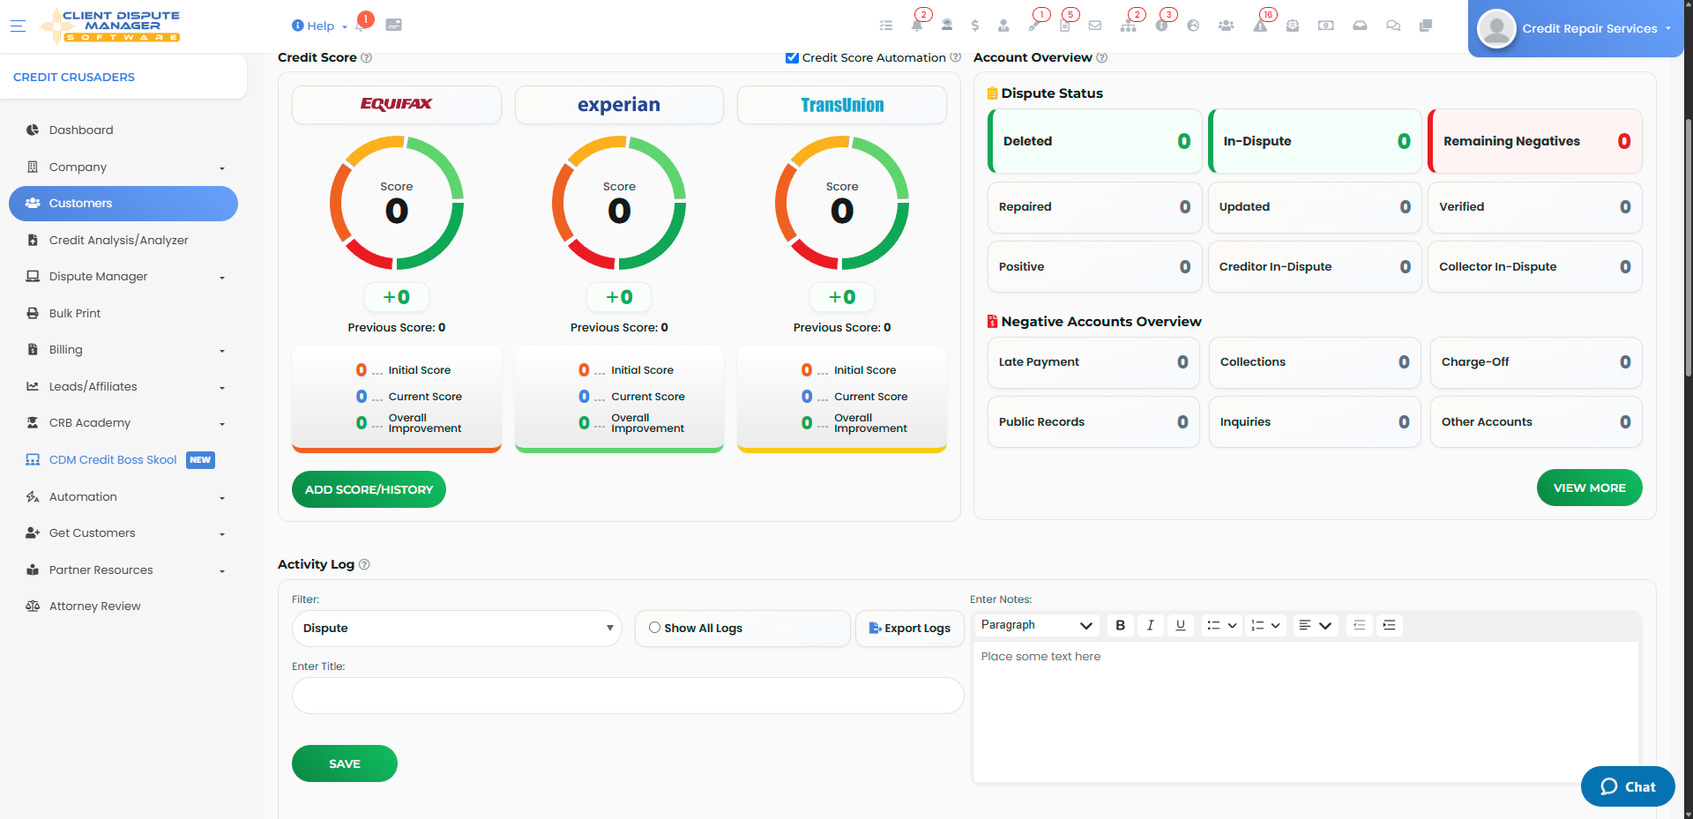The width and height of the screenshot is (1693, 819).
Task: Click the org chart hierarchy icon
Action: 1129,26
